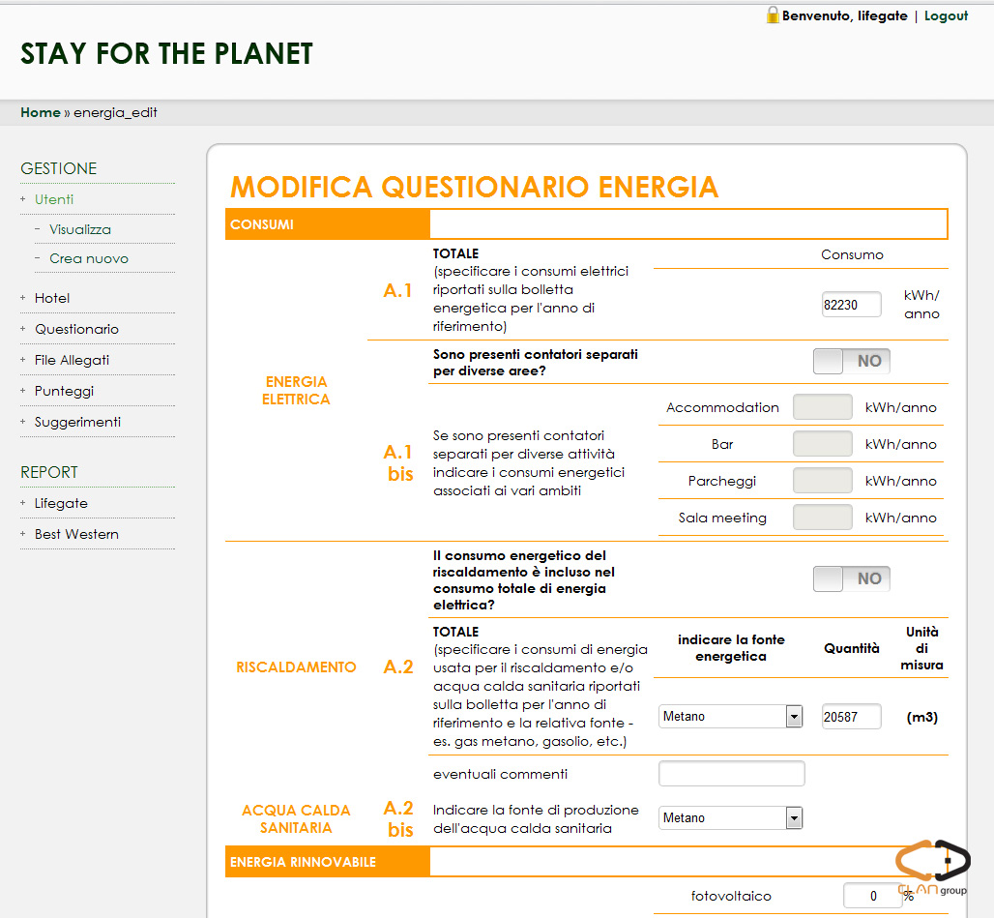
Task: Click the Unità di misura column header
Action: (921, 648)
